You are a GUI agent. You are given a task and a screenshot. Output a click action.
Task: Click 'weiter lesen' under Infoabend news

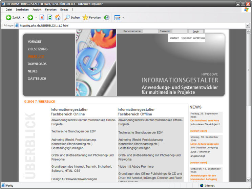pos(198,131)
